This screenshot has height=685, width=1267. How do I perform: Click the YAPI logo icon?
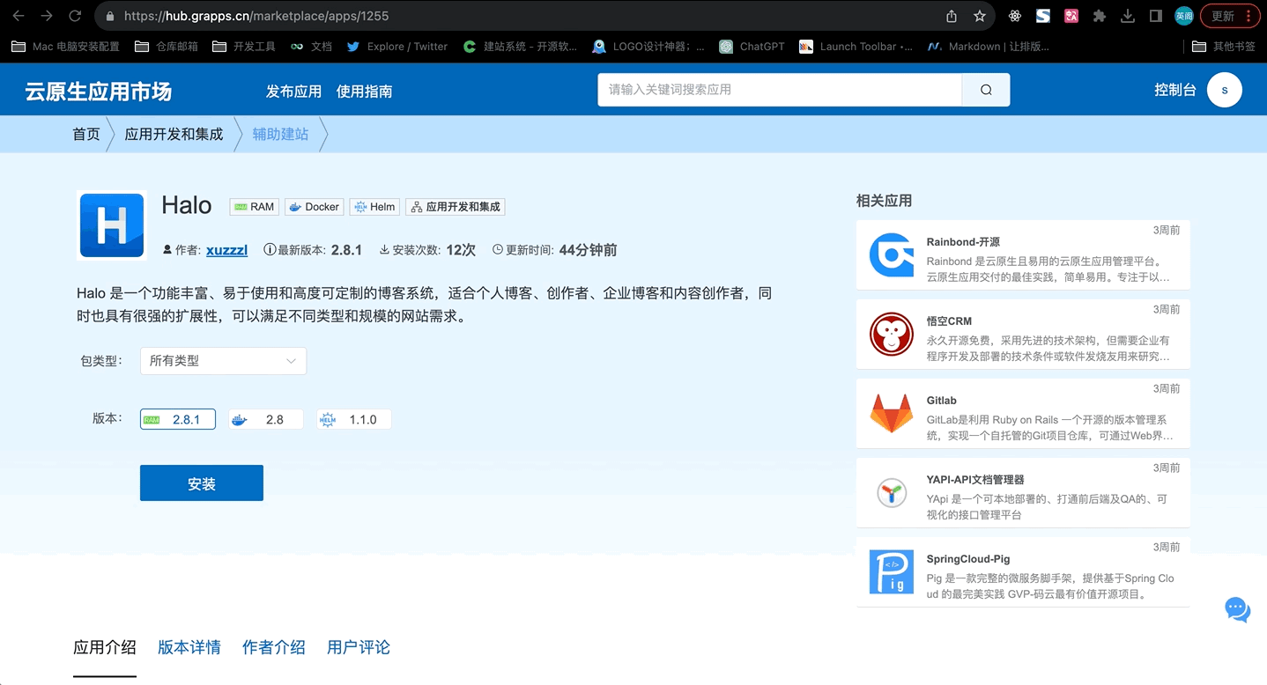[891, 493]
